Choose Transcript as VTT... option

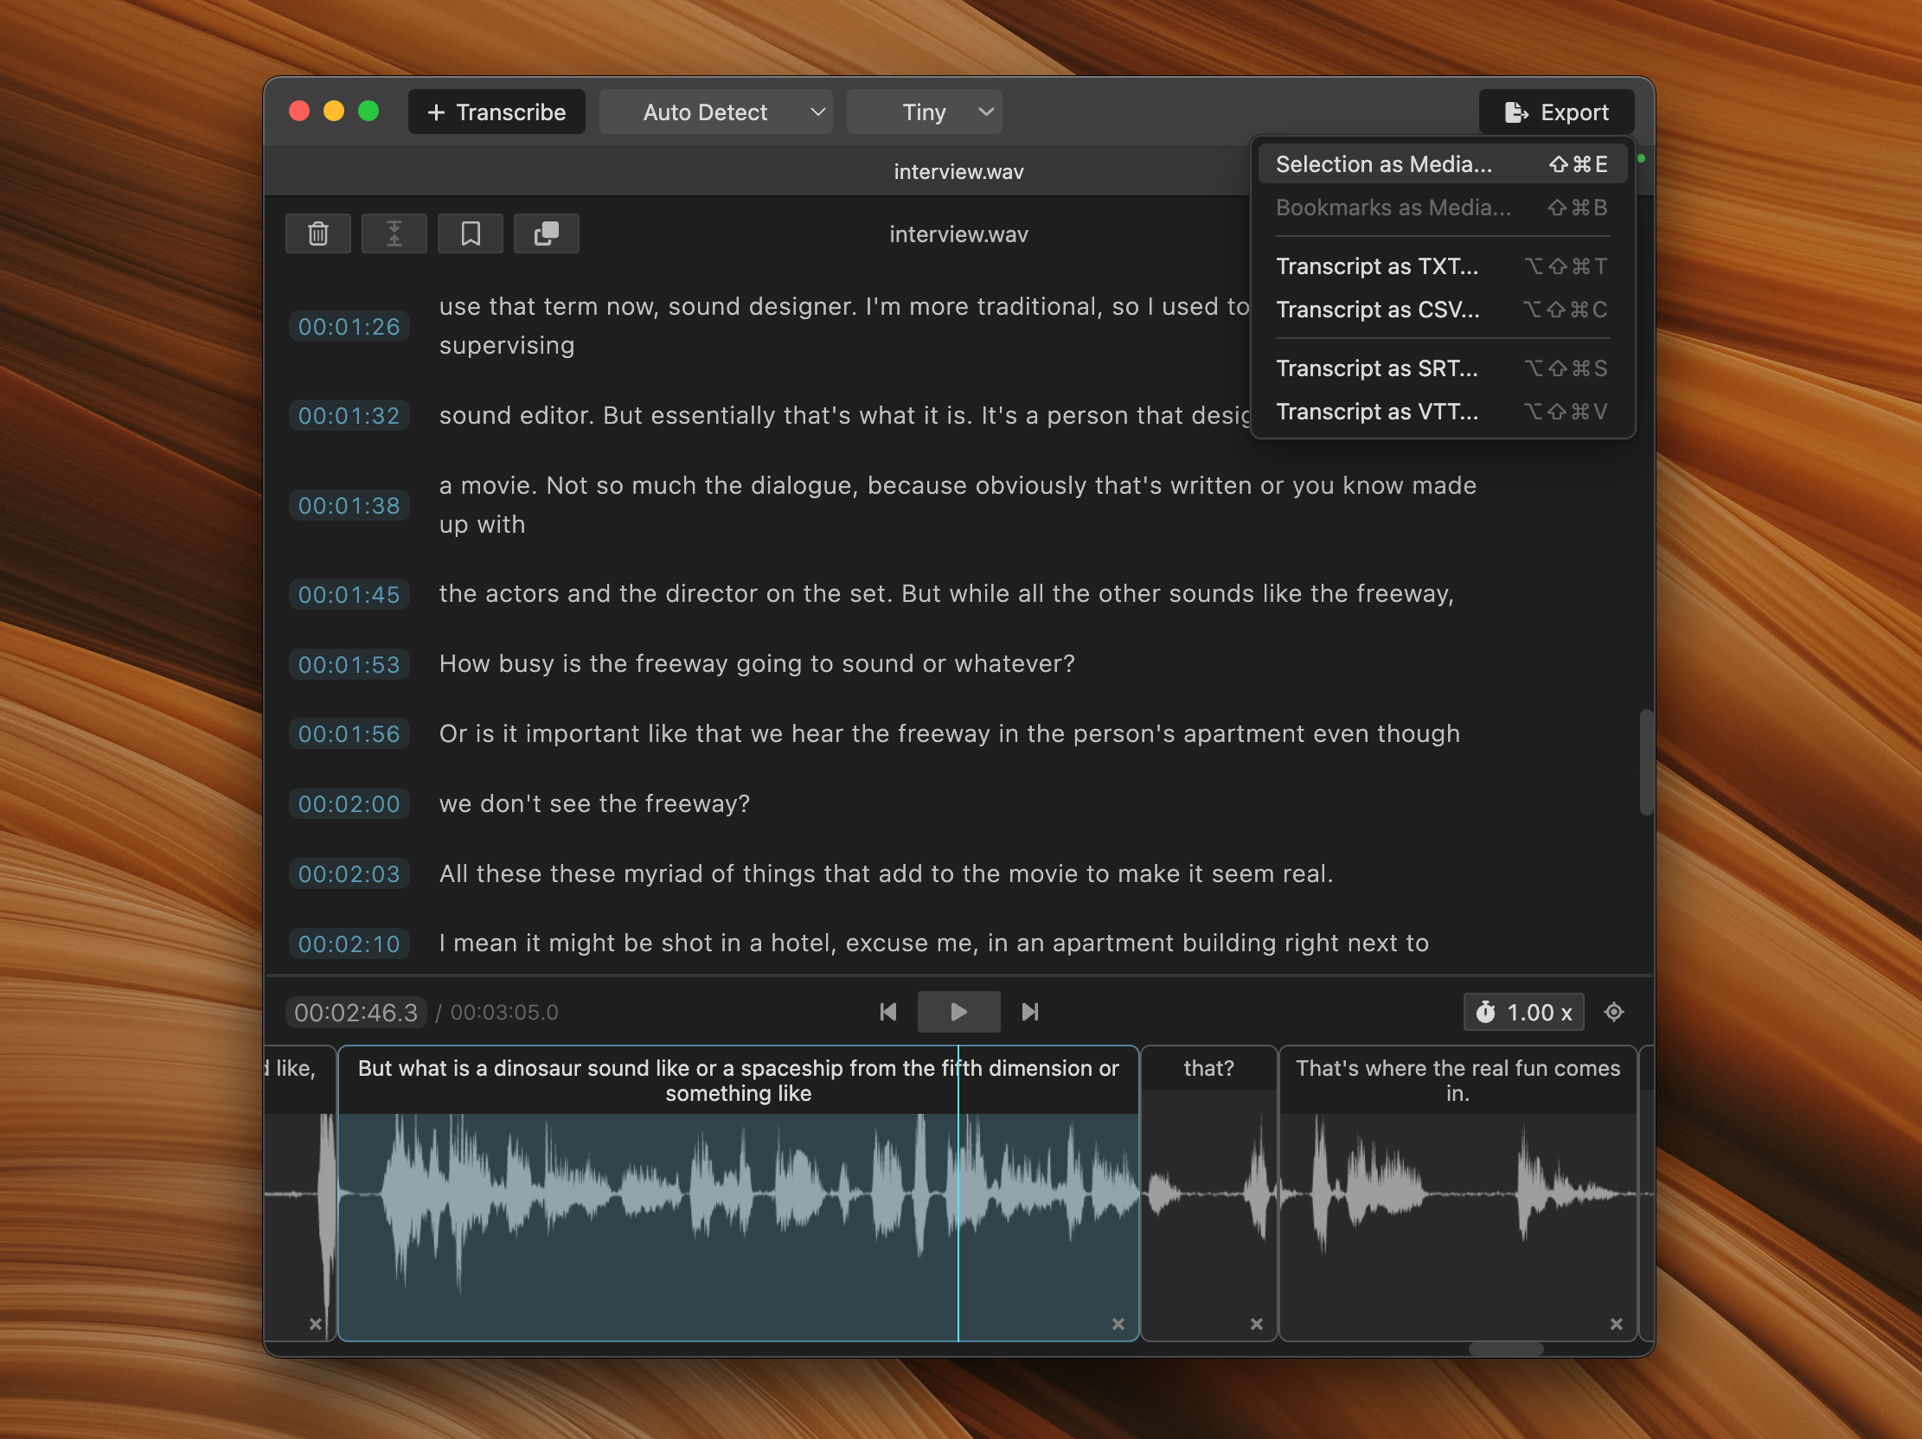pyautogui.click(x=1443, y=412)
